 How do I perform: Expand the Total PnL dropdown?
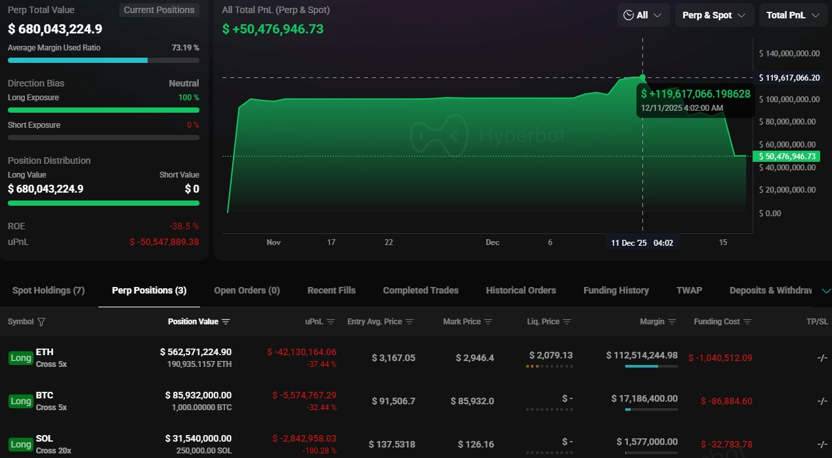(x=793, y=15)
